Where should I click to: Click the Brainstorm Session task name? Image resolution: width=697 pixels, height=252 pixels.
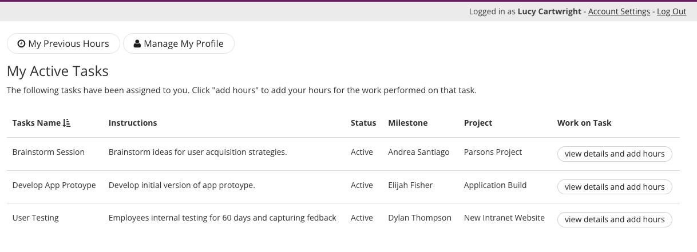point(48,153)
